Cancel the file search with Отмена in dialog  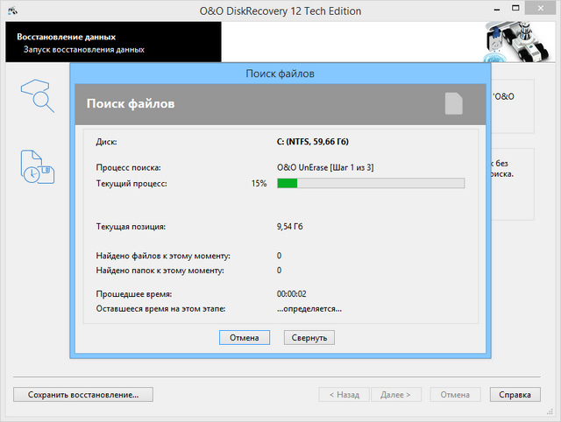coord(245,338)
